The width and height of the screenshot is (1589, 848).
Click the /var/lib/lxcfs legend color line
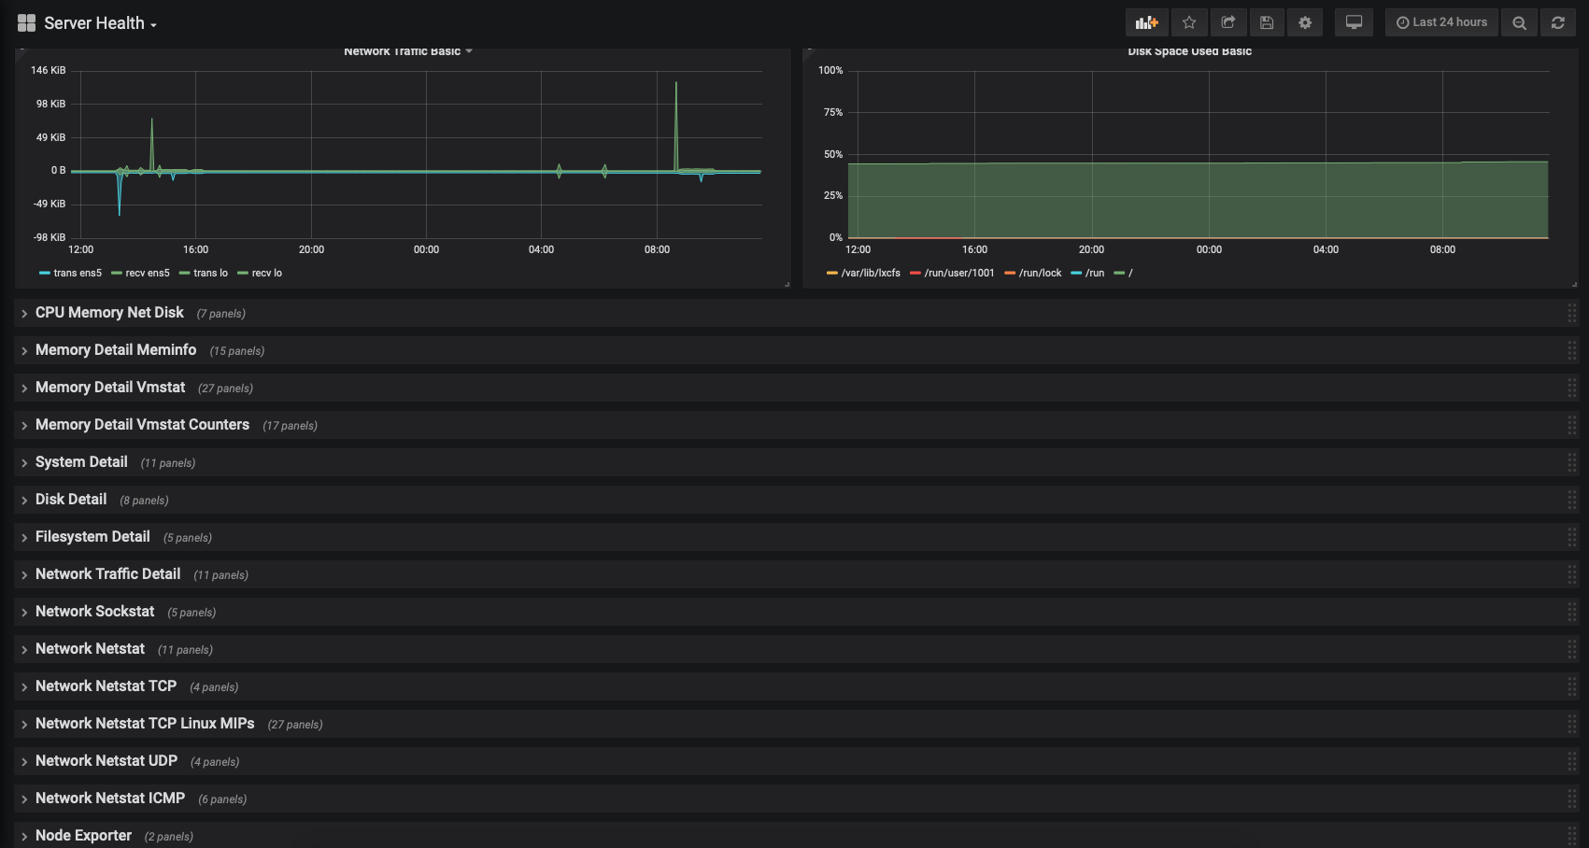coord(831,274)
